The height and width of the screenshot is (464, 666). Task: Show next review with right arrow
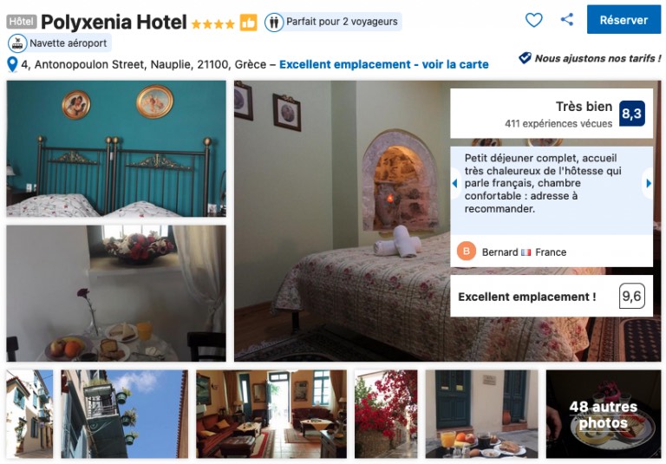click(x=648, y=184)
